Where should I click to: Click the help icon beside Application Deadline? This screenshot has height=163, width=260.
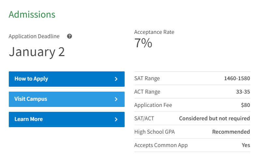point(69,36)
